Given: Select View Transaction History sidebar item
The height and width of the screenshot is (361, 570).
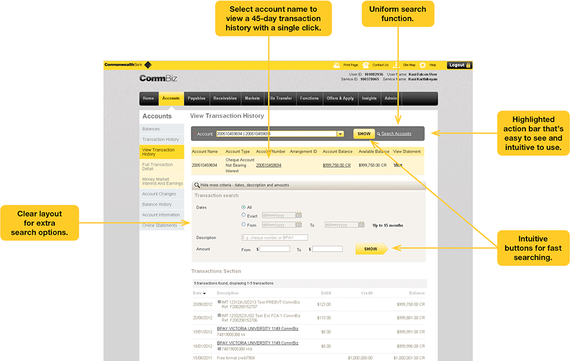Looking at the screenshot, I should (x=162, y=152).
